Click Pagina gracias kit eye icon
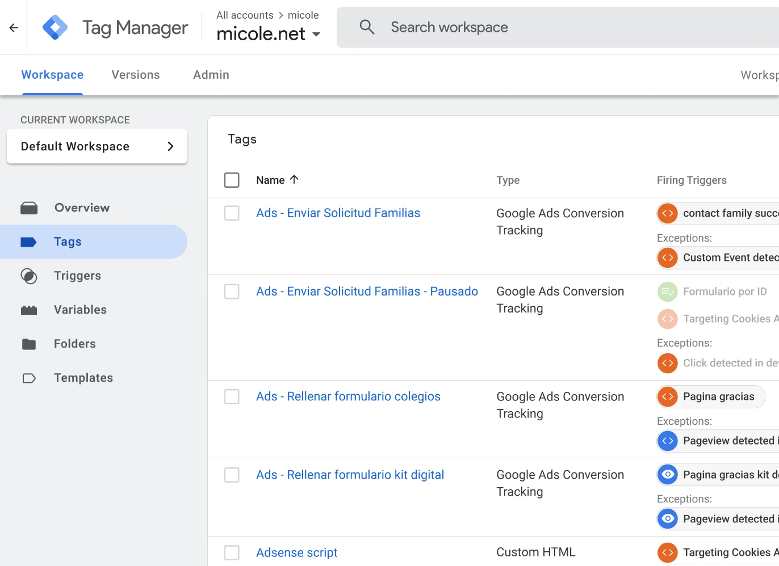The height and width of the screenshot is (566, 779). (x=668, y=475)
